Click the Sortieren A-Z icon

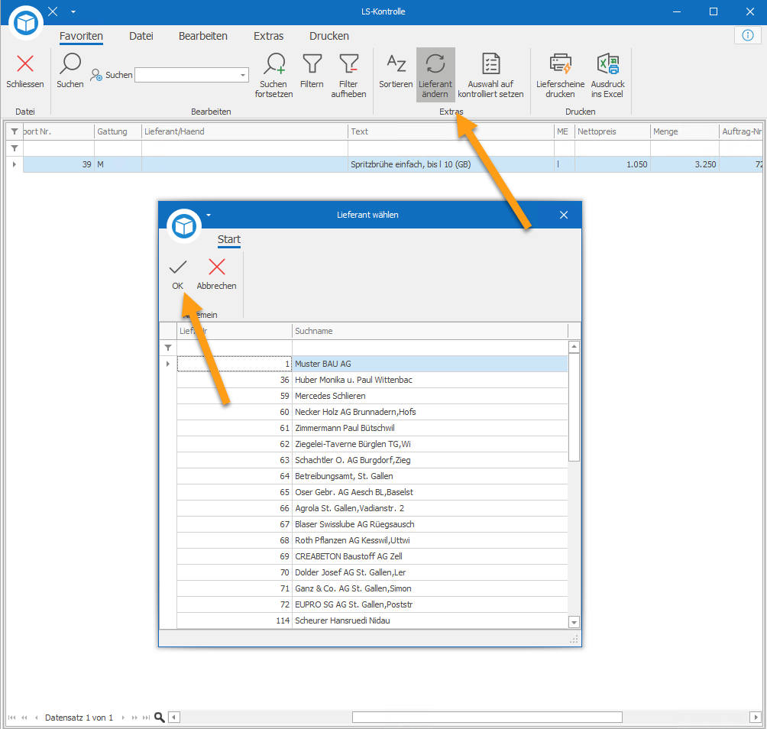[396, 63]
